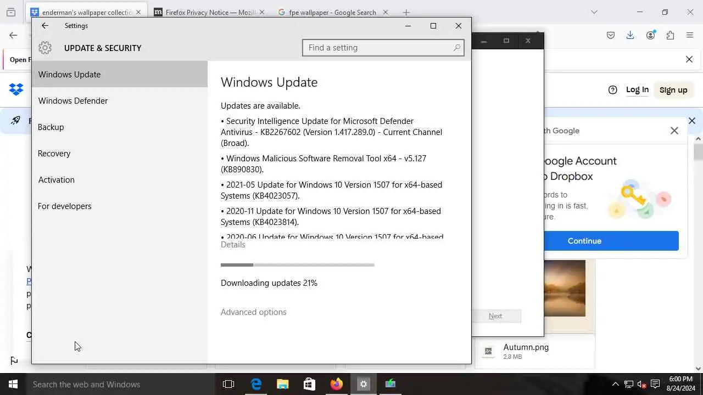
Task: Click the Updates are available text
Action: point(260,106)
